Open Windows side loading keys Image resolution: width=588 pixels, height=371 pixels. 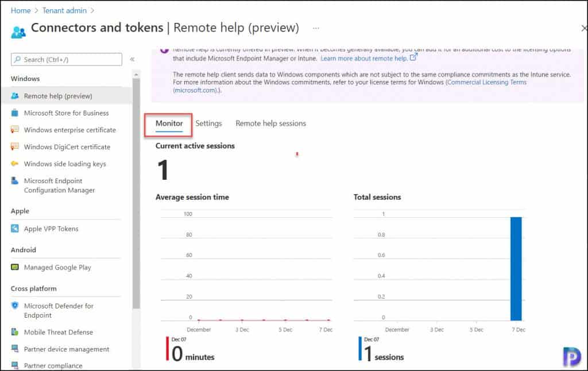tap(65, 164)
